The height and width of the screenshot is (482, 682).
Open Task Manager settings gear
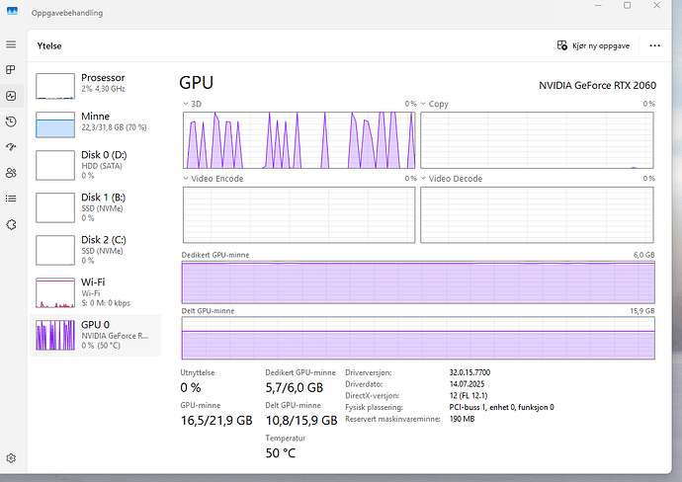pyautogui.click(x=11, y=458)
